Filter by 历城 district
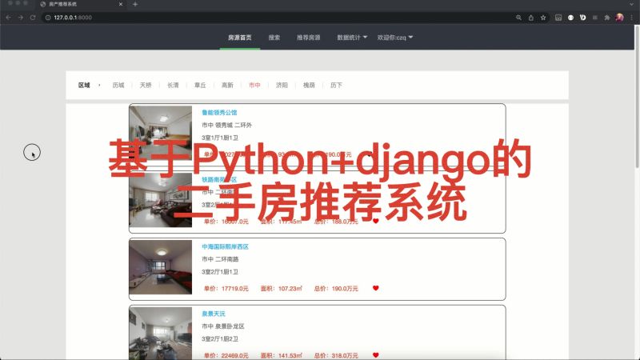This screenshot has width=640, height=360. (x=118, y=86)
